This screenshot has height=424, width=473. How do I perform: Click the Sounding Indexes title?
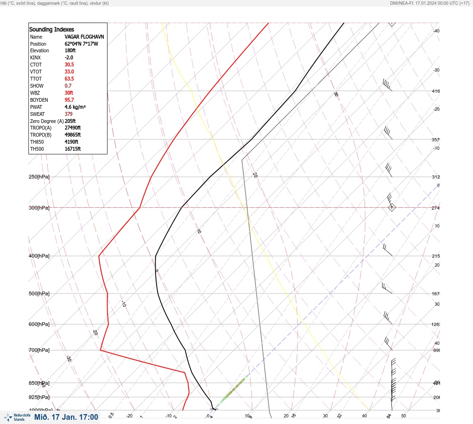(51, 29)
